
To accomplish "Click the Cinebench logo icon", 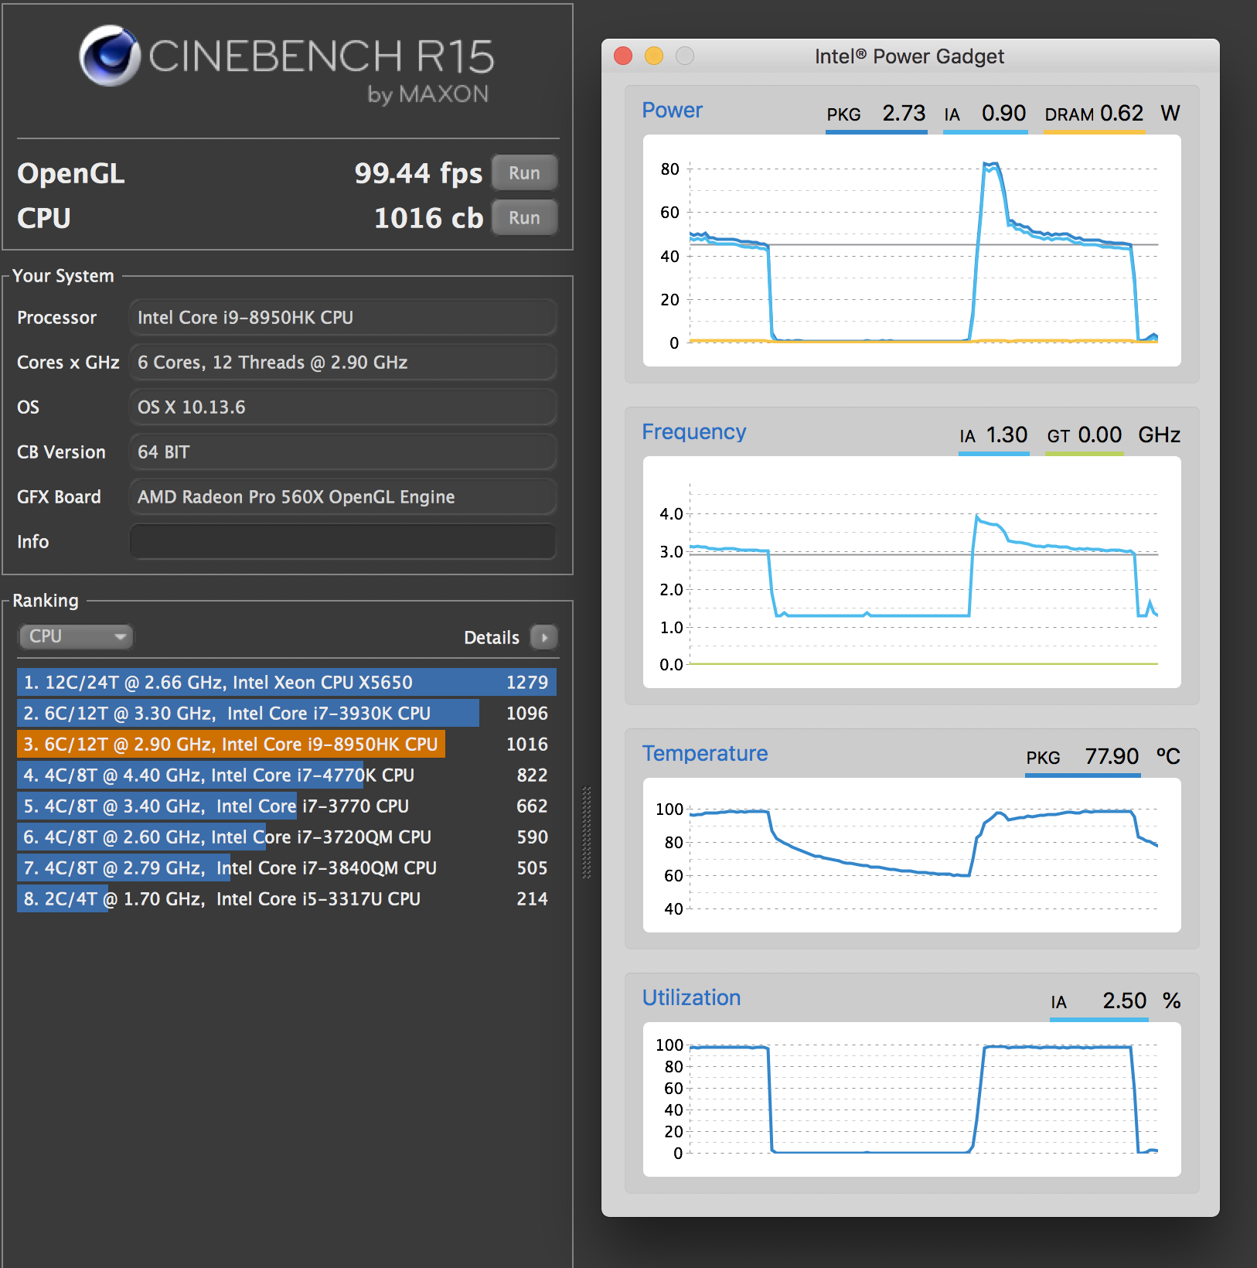I will click(x=110, y=56).
